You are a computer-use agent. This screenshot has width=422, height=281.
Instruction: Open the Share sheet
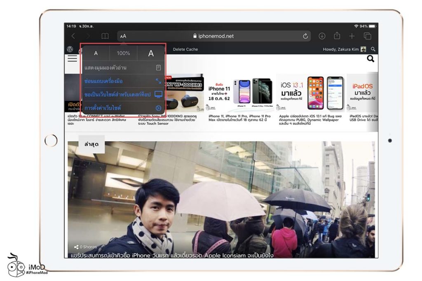point(336,36)
